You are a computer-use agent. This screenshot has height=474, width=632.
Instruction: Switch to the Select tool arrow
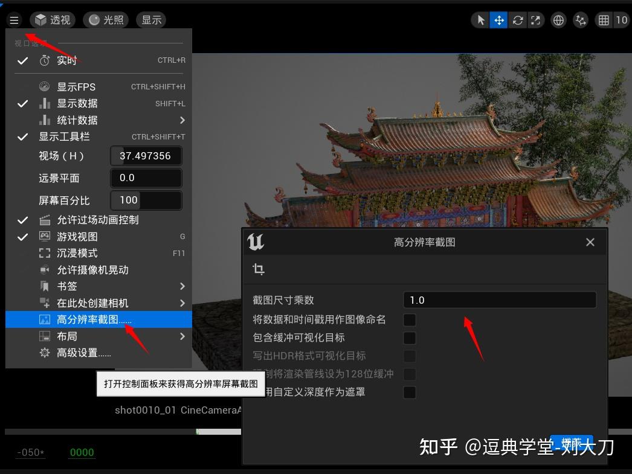point(480,20)
